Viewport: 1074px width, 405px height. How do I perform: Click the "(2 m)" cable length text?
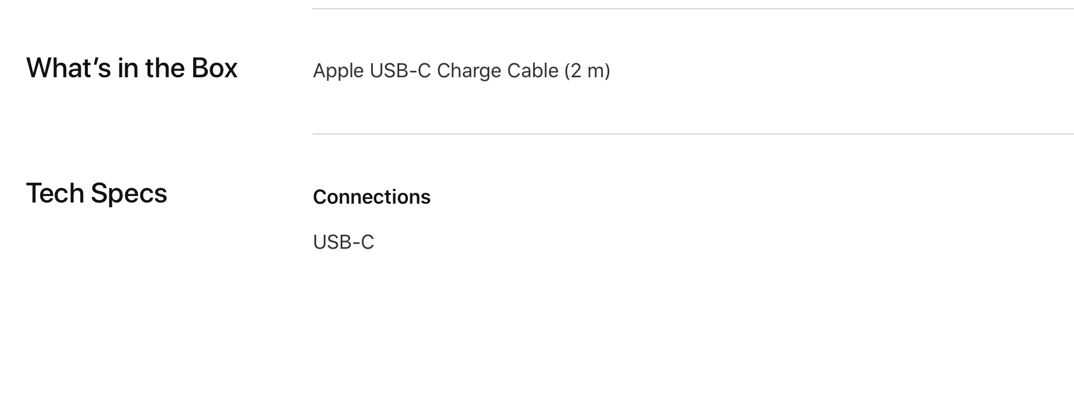click(x=587, y=71)
